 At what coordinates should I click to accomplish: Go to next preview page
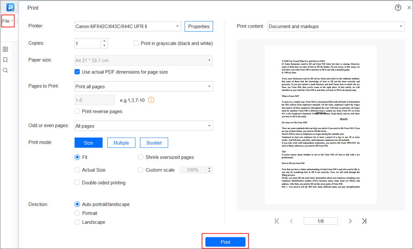[350, 221]
